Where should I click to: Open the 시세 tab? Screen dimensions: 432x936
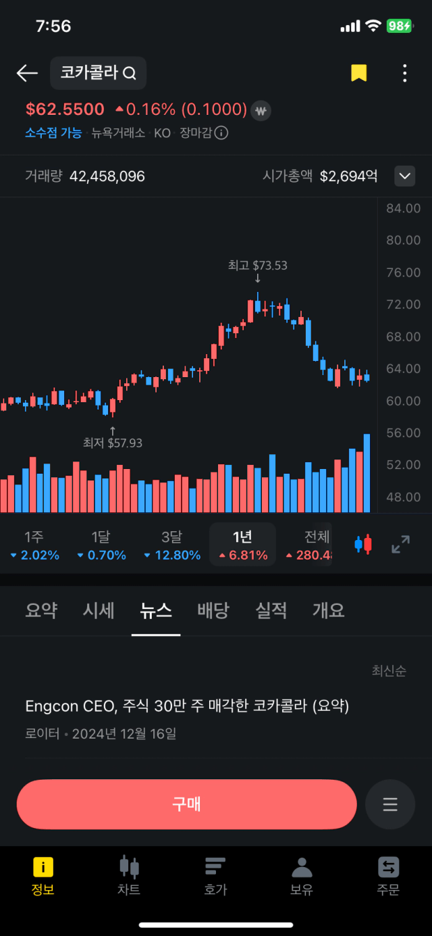point(99,610)
